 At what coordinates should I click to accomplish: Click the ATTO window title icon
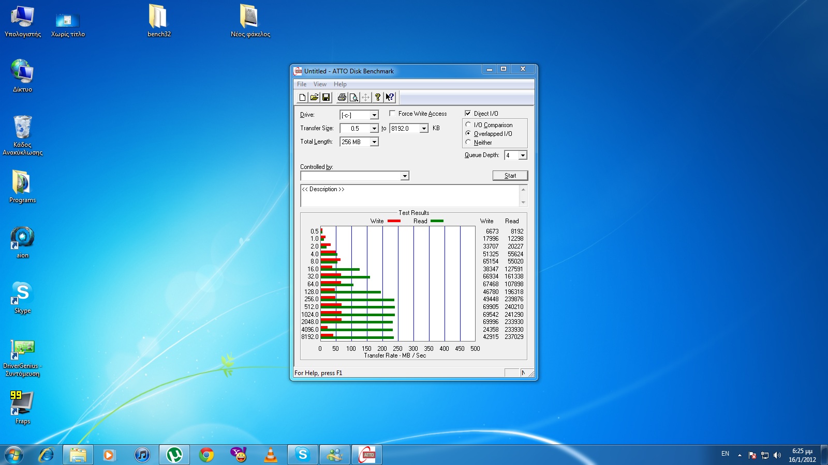298,71
